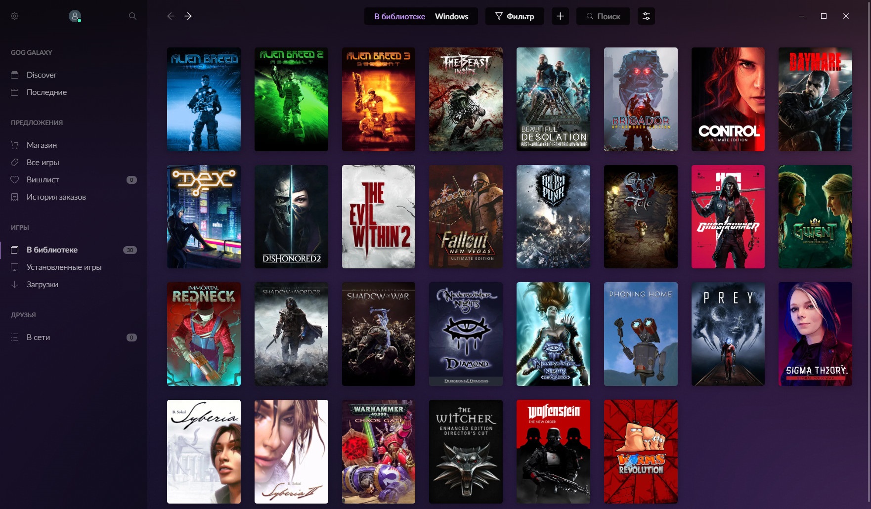Select Neverwinter Nights Diamond cover
The height and width of the screenshot is (509, 871).
[x=466, y=334]
